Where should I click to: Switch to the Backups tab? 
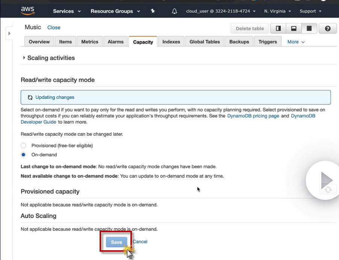click(239, 42)
